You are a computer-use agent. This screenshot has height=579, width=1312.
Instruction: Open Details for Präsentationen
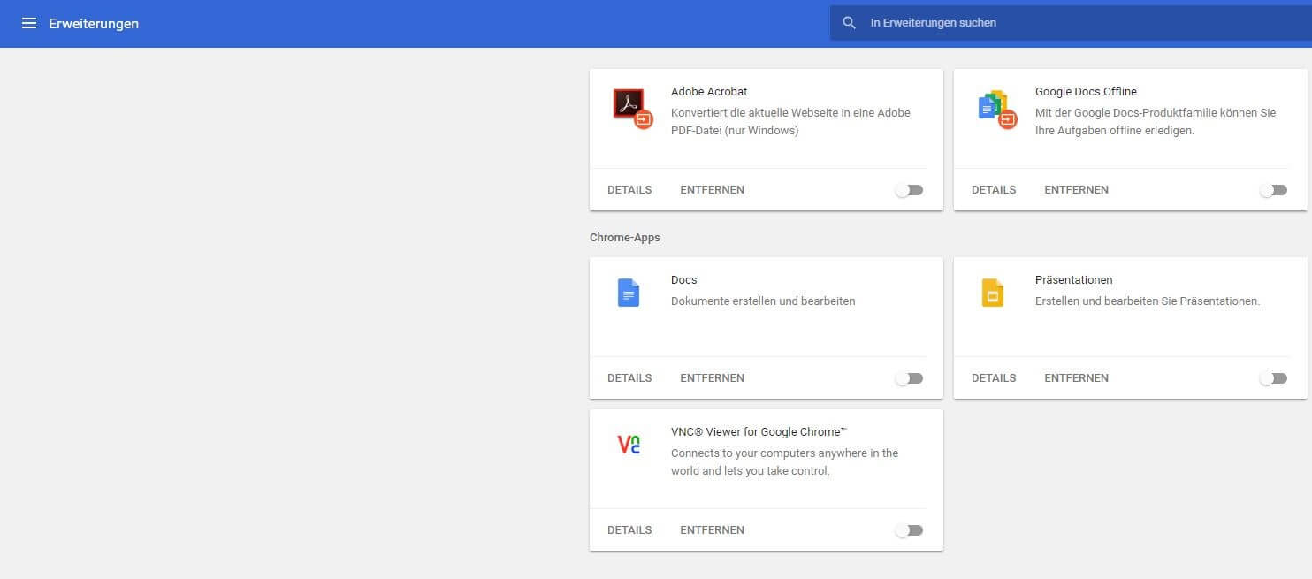point(994,378)
